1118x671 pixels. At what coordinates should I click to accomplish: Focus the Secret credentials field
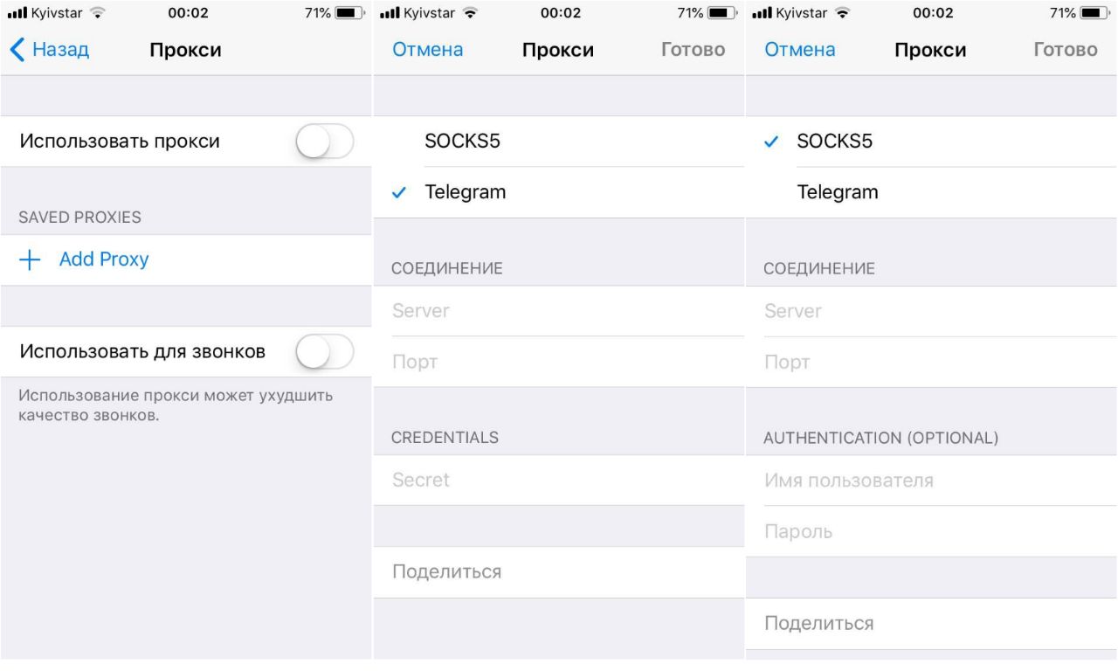[559, 480]
